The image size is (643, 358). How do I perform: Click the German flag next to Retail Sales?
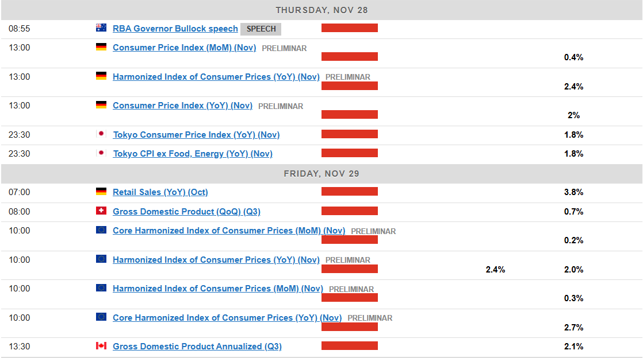click(101, 192)
